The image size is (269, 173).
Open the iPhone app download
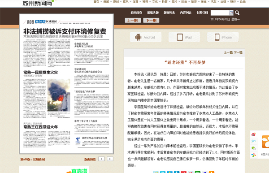[223, 37]
